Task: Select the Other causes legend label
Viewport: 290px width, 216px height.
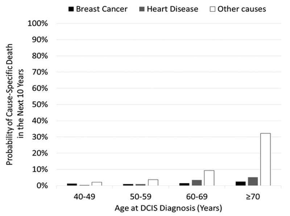Action: coord(241,9)
